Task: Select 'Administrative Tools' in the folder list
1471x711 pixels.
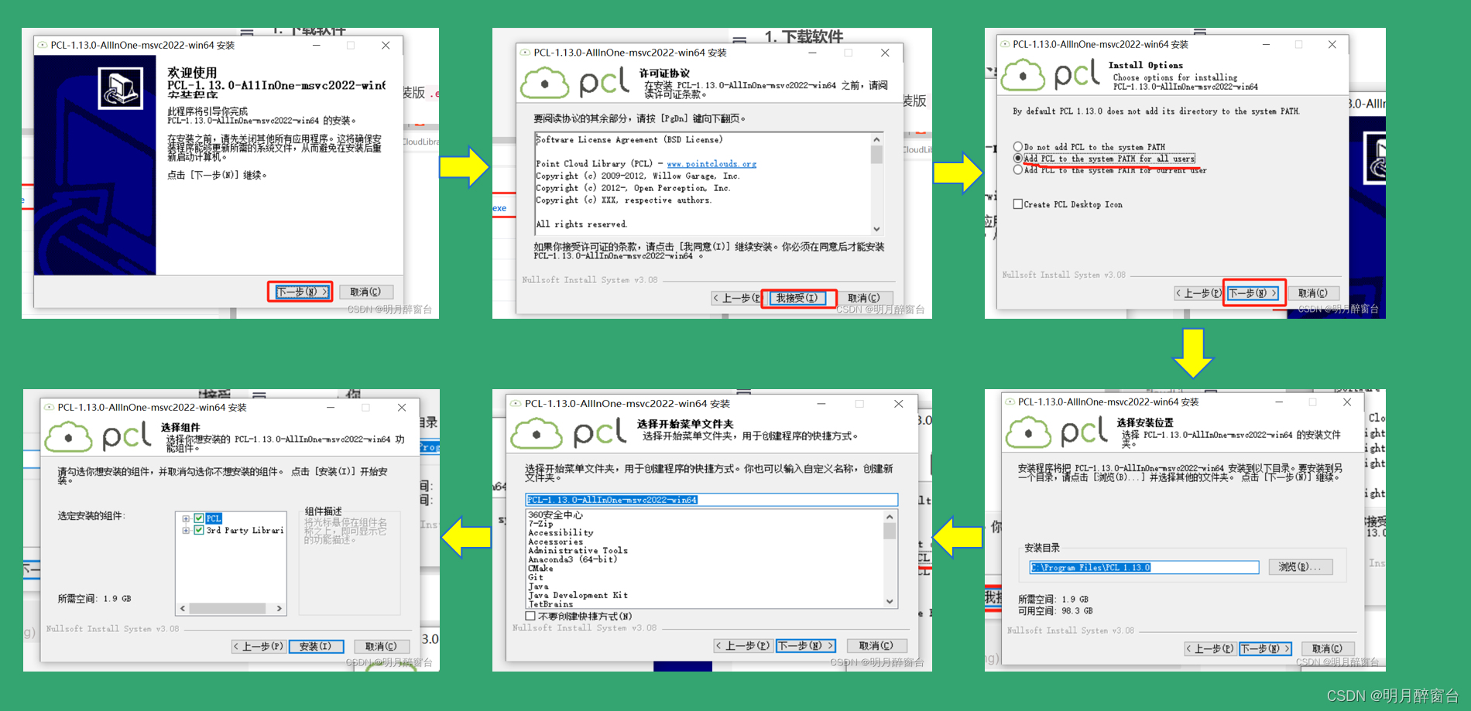Action: (578, 551)
